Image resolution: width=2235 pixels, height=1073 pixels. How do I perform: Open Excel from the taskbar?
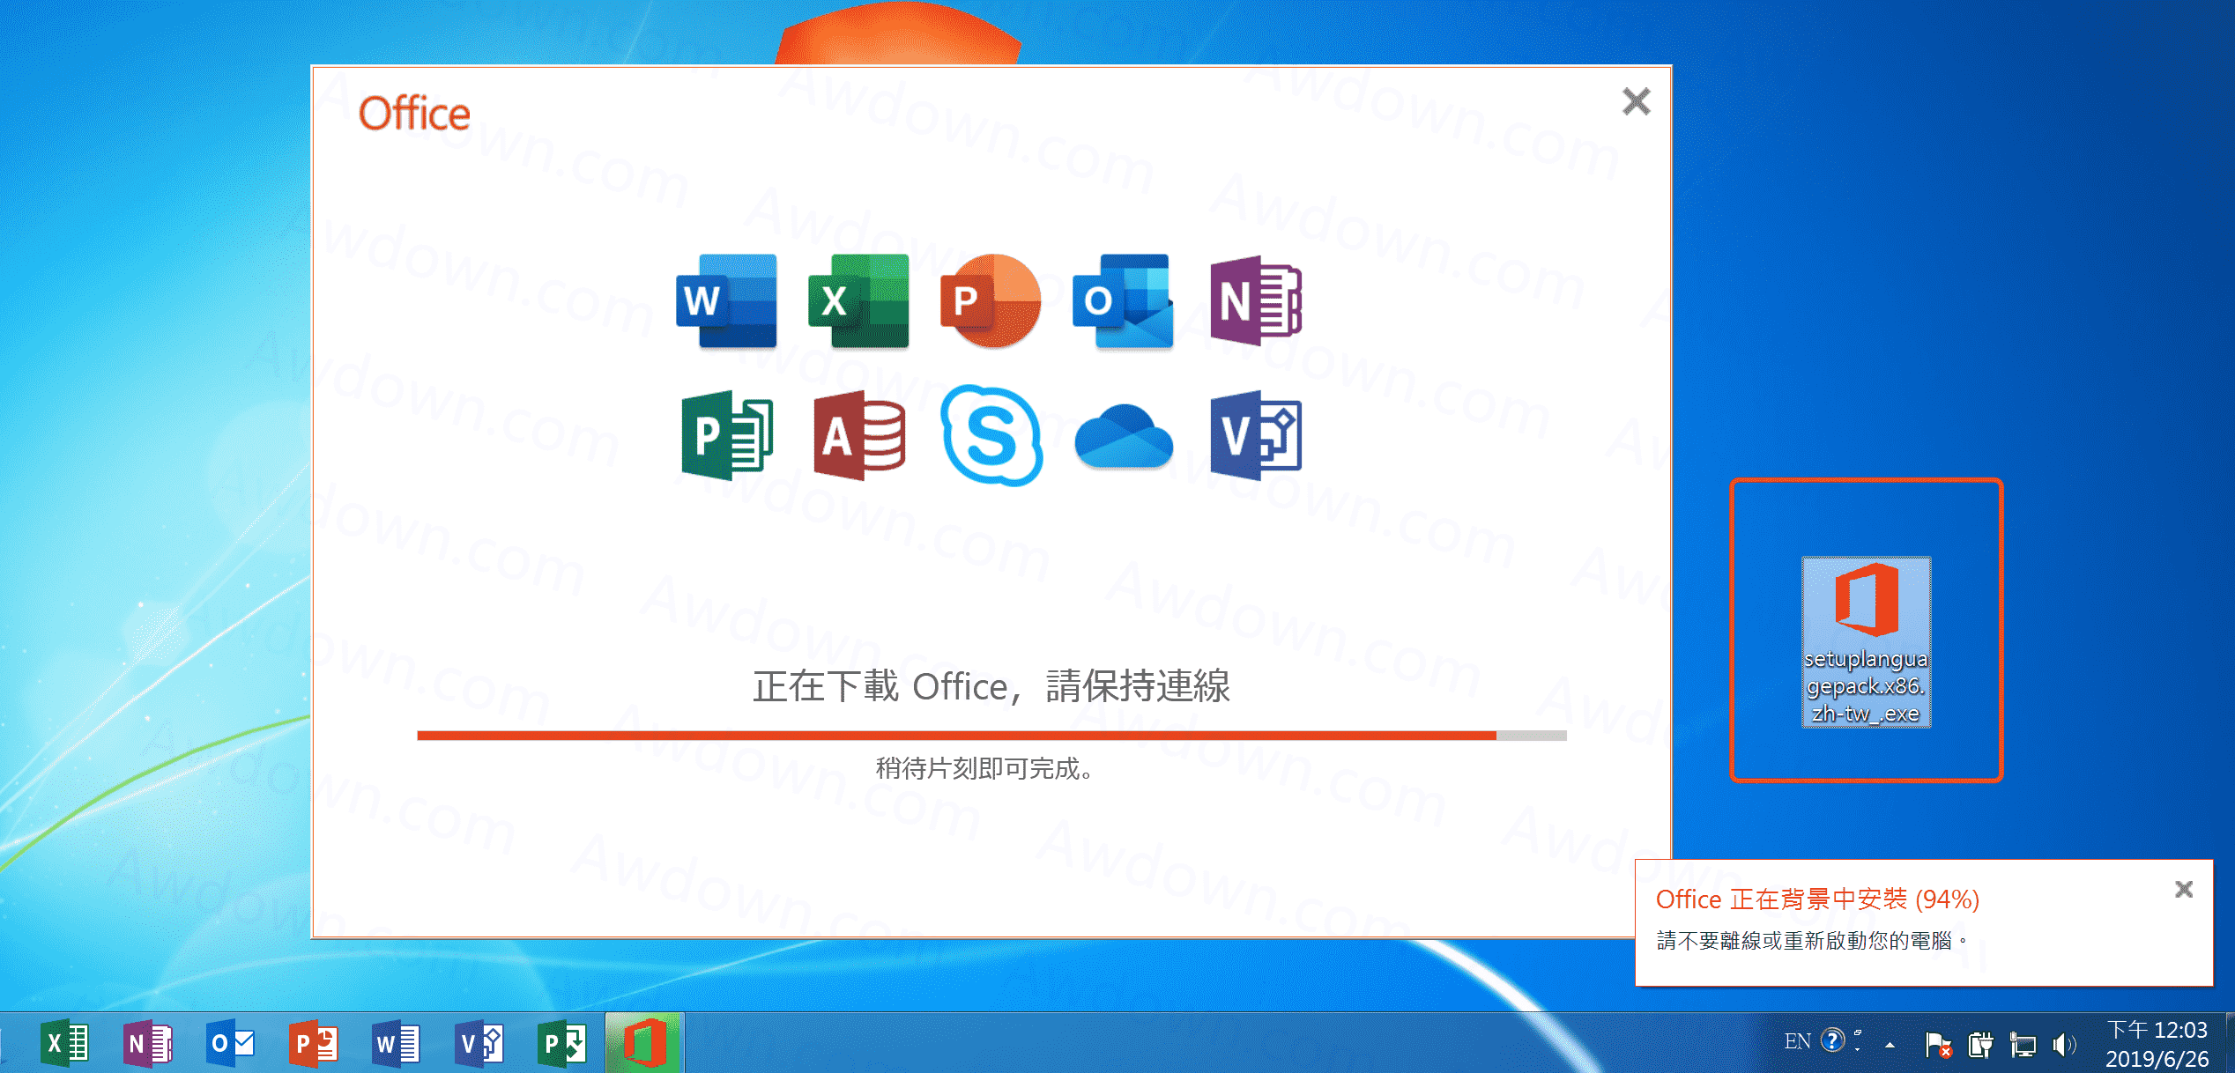pyautogui.click(x=64, y=1044)
